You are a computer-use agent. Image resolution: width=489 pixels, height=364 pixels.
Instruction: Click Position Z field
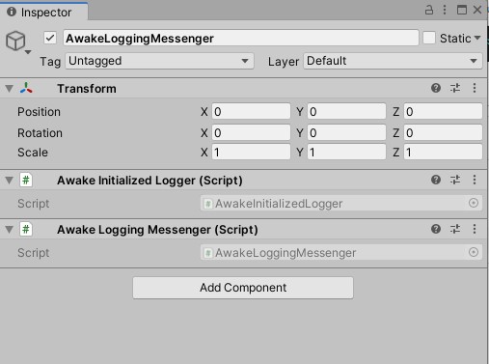point(443,112)
